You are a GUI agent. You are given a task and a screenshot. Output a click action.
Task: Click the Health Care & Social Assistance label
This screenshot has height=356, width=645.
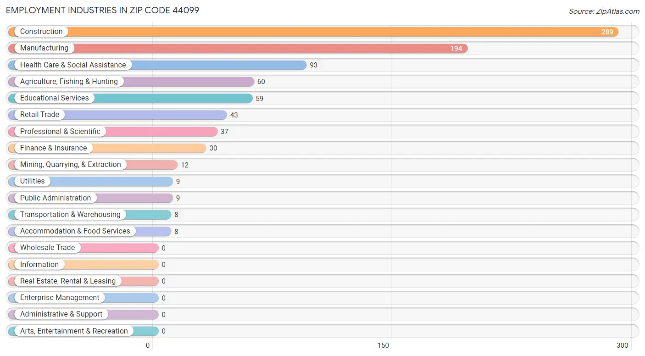coord(73,65)
